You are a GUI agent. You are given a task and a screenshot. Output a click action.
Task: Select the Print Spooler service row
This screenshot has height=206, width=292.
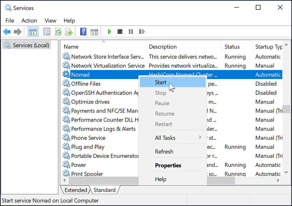click(x=87, y=174)
